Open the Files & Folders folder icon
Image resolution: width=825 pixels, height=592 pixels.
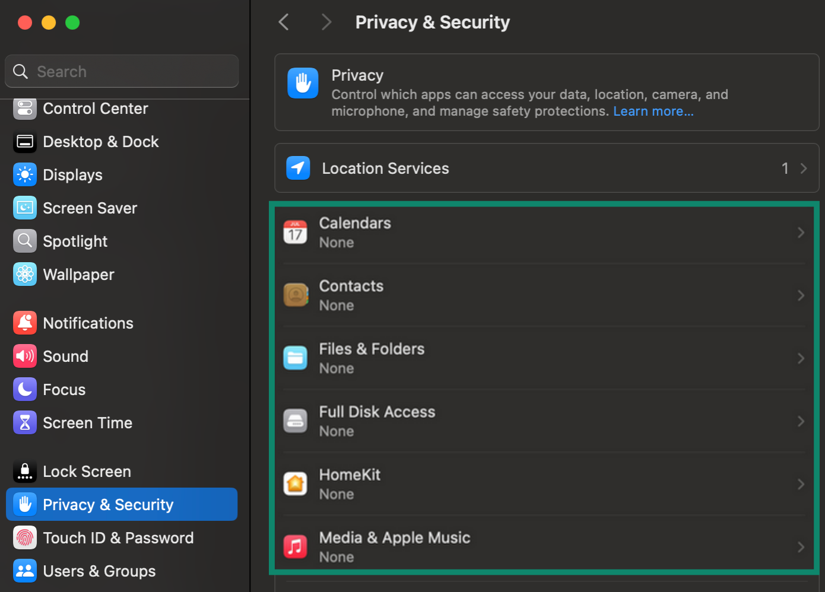click(x=295, y=358)
